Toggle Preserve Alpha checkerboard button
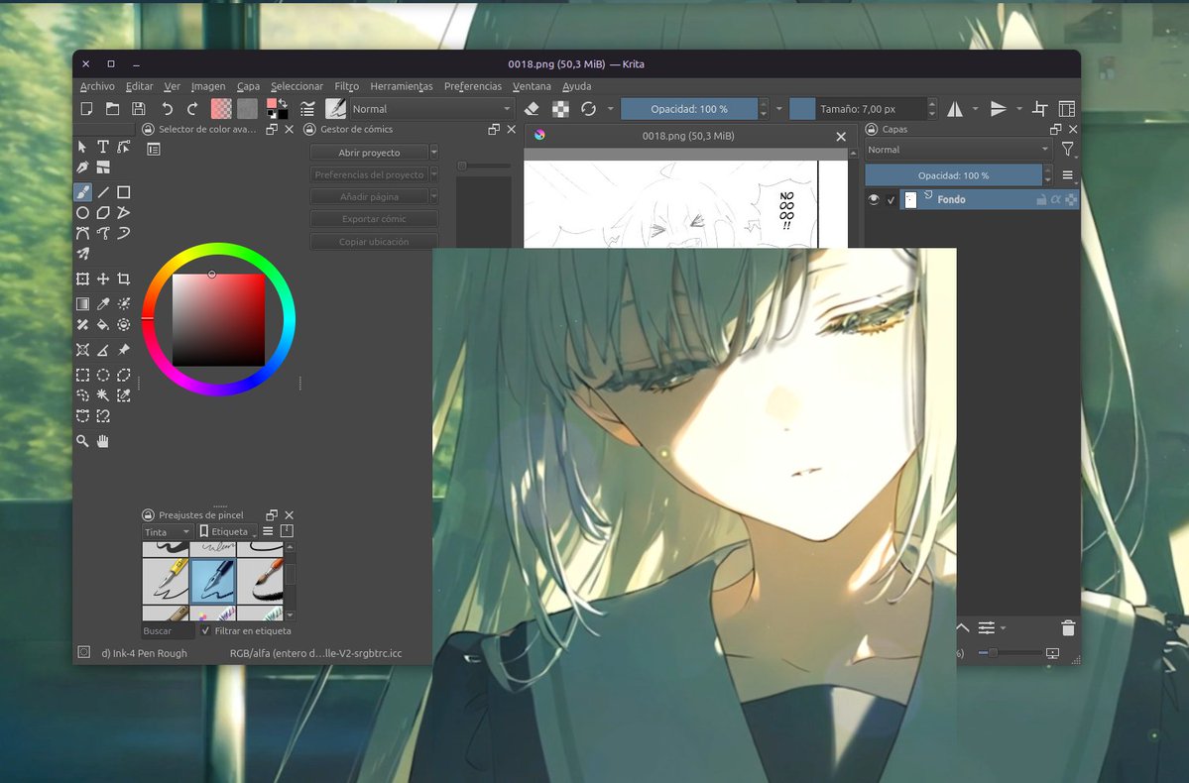The image size is (1189, 783). pos(560,108)
